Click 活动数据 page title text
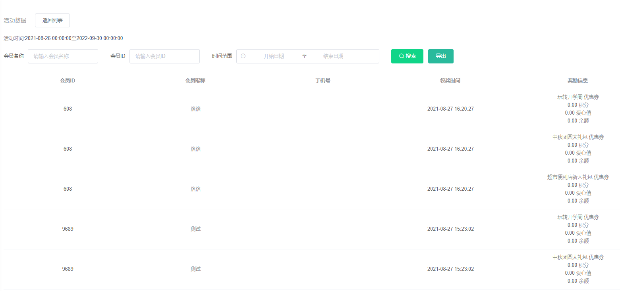 point(15,20)
